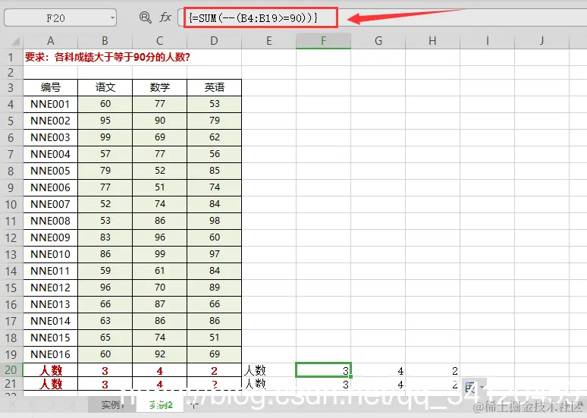Select 数学 score 90 for NNE002

point(160,121)
